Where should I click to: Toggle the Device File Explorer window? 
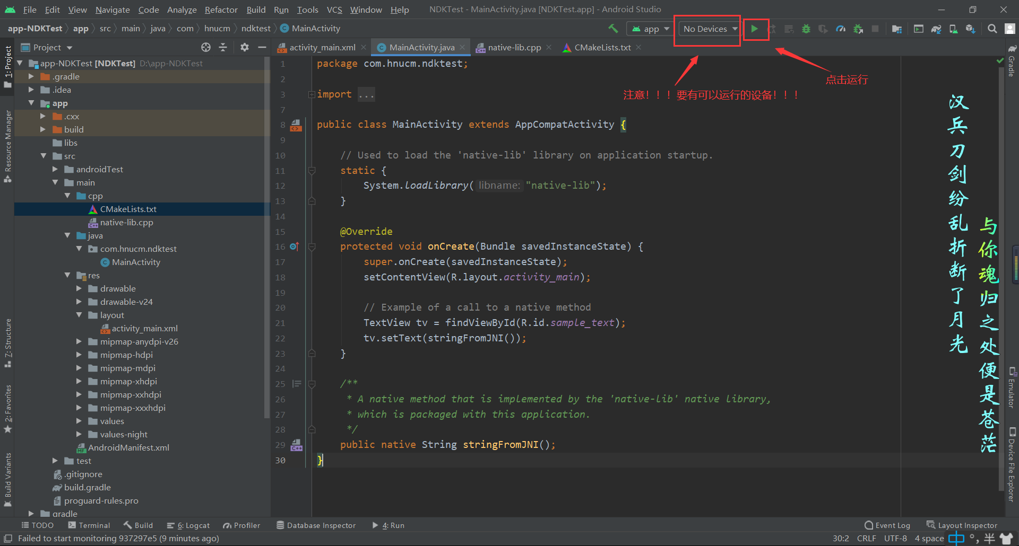[1012, 464]
